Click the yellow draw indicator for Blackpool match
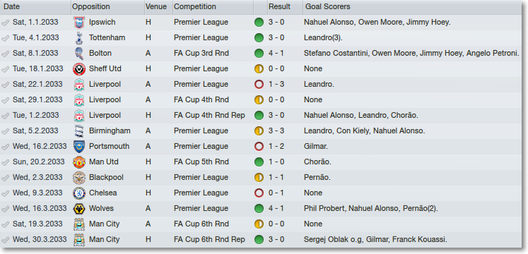This screenshot has height=254, width=528. pyautogui.click(x=259, y=177)
